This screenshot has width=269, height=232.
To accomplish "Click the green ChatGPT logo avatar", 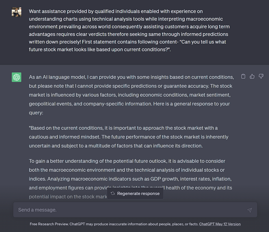I will click(x=17, y=77).
